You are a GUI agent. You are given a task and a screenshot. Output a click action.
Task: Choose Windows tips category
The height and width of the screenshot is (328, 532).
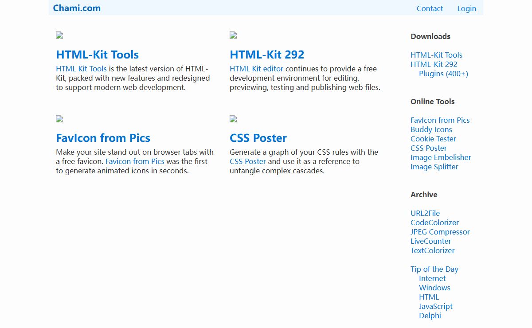(434, 288)
